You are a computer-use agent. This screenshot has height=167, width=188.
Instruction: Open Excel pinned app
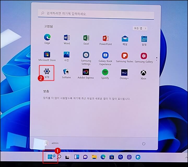coord(86,40)
